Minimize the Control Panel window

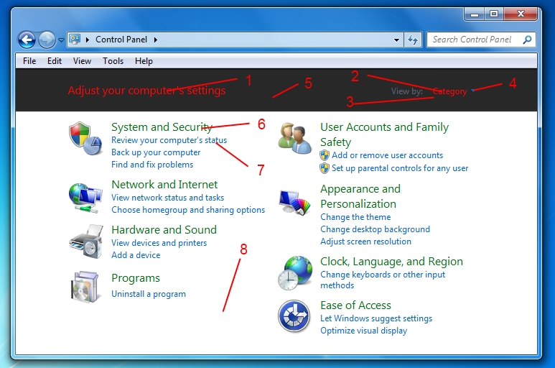475,14
